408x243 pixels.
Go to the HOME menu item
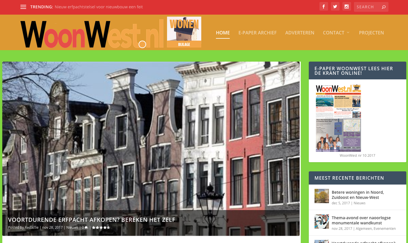click(x=223, y=33)
